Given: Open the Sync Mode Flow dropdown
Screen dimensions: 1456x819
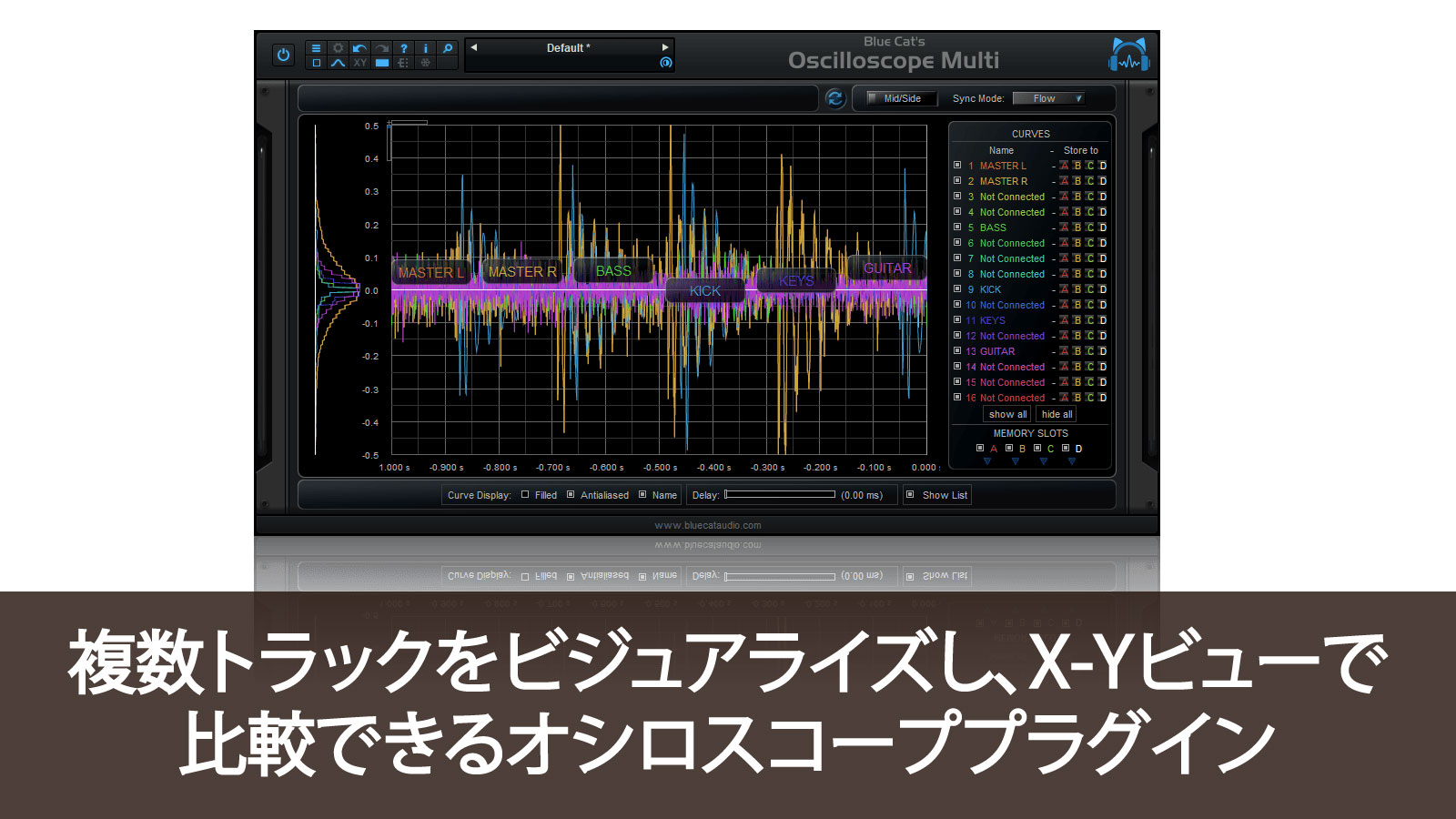Looking at the screenshot, I should click(x=1049, y=98).
